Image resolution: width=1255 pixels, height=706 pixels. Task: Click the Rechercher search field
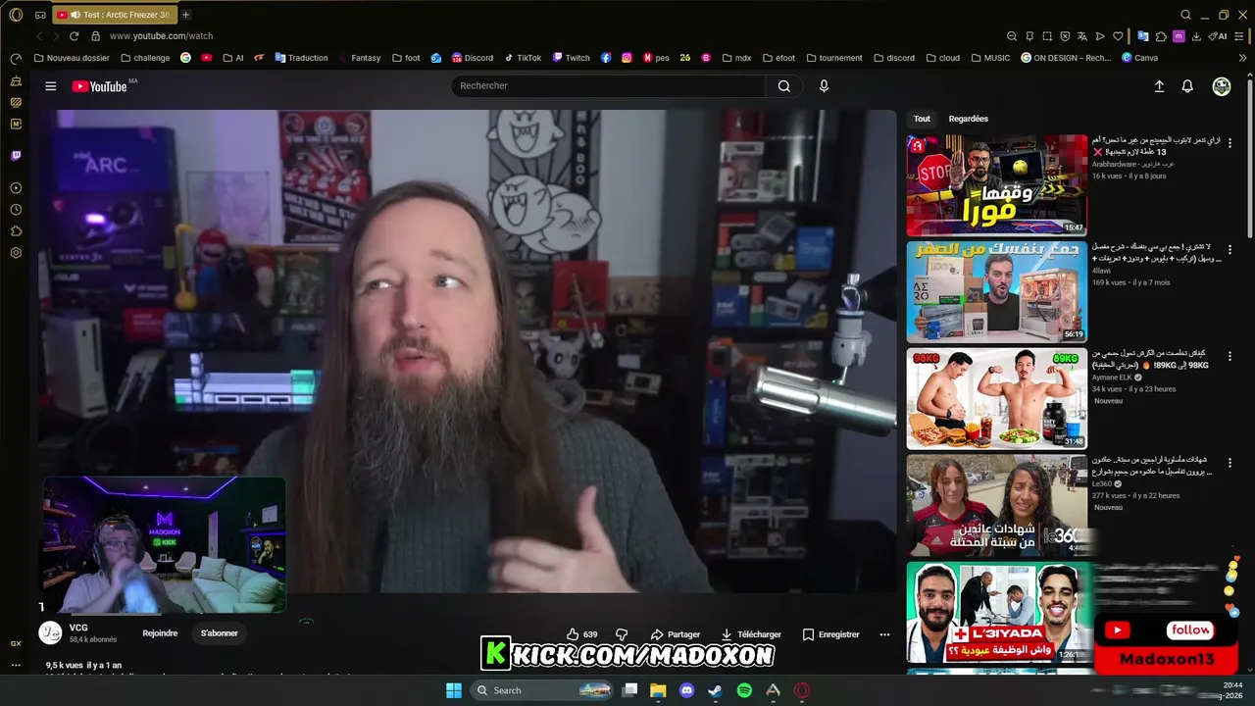608,86
